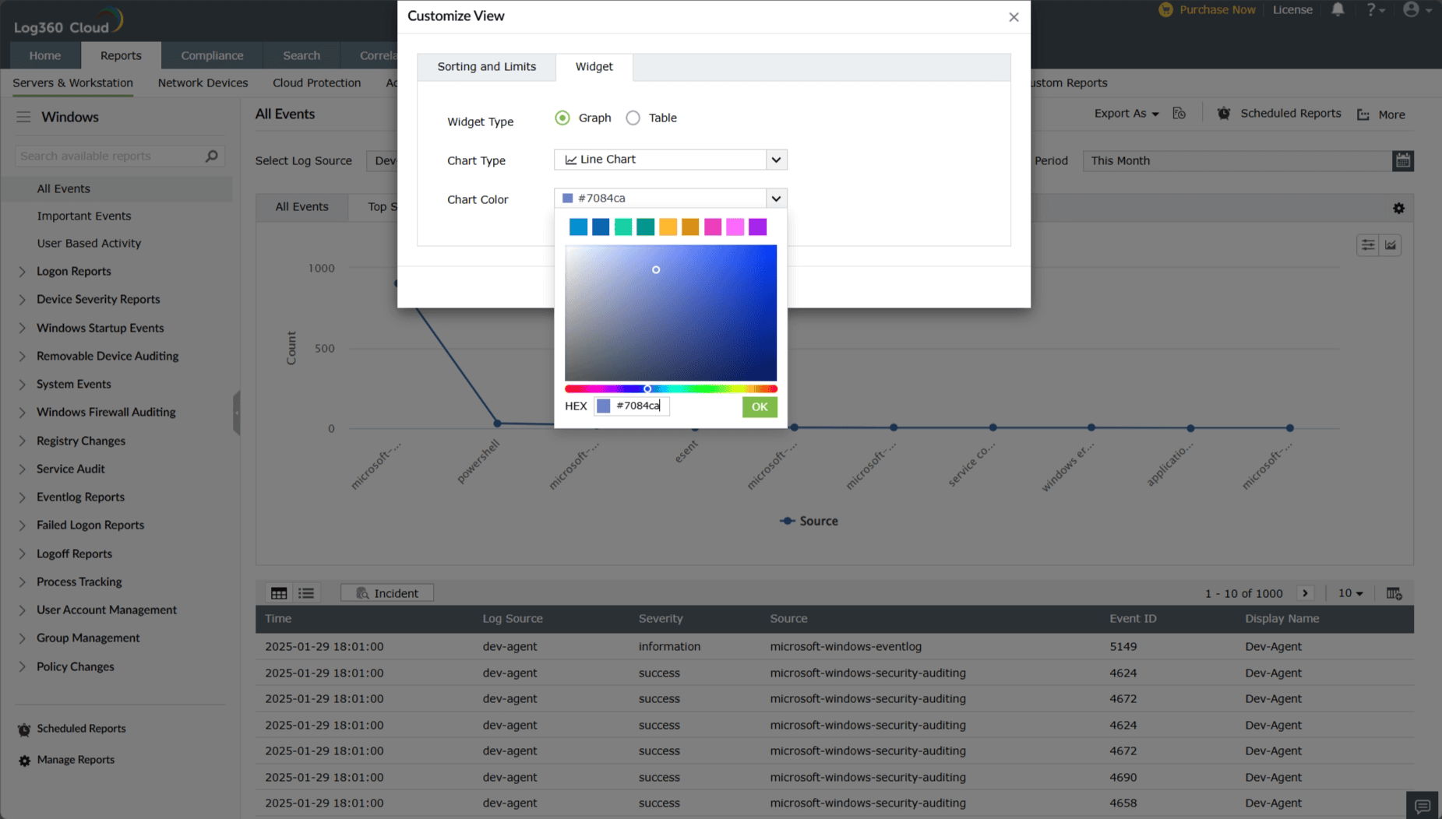Viewport: 1442px width, 819px height.
Task: Click the chart filter sliders icon
Action: point(1368,244)
